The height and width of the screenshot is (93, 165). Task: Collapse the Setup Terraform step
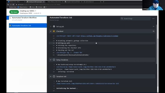coord(51,60)
